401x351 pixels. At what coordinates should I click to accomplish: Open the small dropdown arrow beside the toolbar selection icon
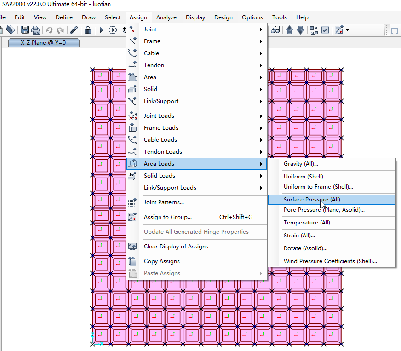(x=347, y=30)
